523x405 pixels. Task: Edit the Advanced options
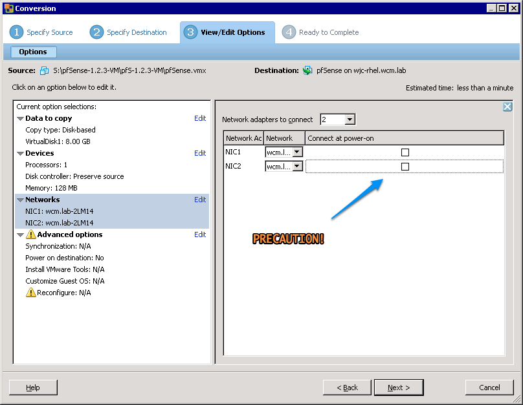coord(200,234)
